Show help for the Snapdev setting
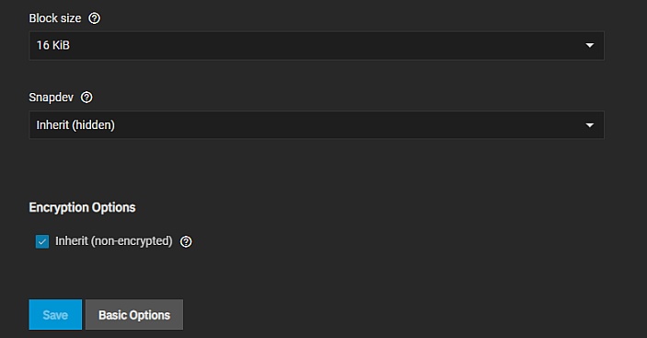This screenshot has height=338, width=647. (87, 98)
